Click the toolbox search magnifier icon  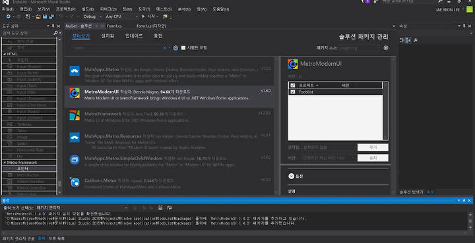coord(55,33)
